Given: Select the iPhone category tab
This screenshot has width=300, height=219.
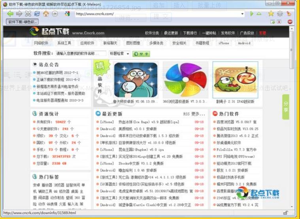Looking at the screenshot, I should (224, 43).
